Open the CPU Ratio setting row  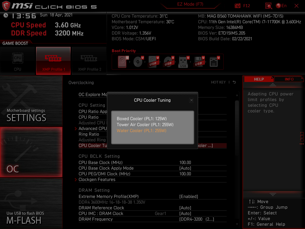(x=93, y=117)
